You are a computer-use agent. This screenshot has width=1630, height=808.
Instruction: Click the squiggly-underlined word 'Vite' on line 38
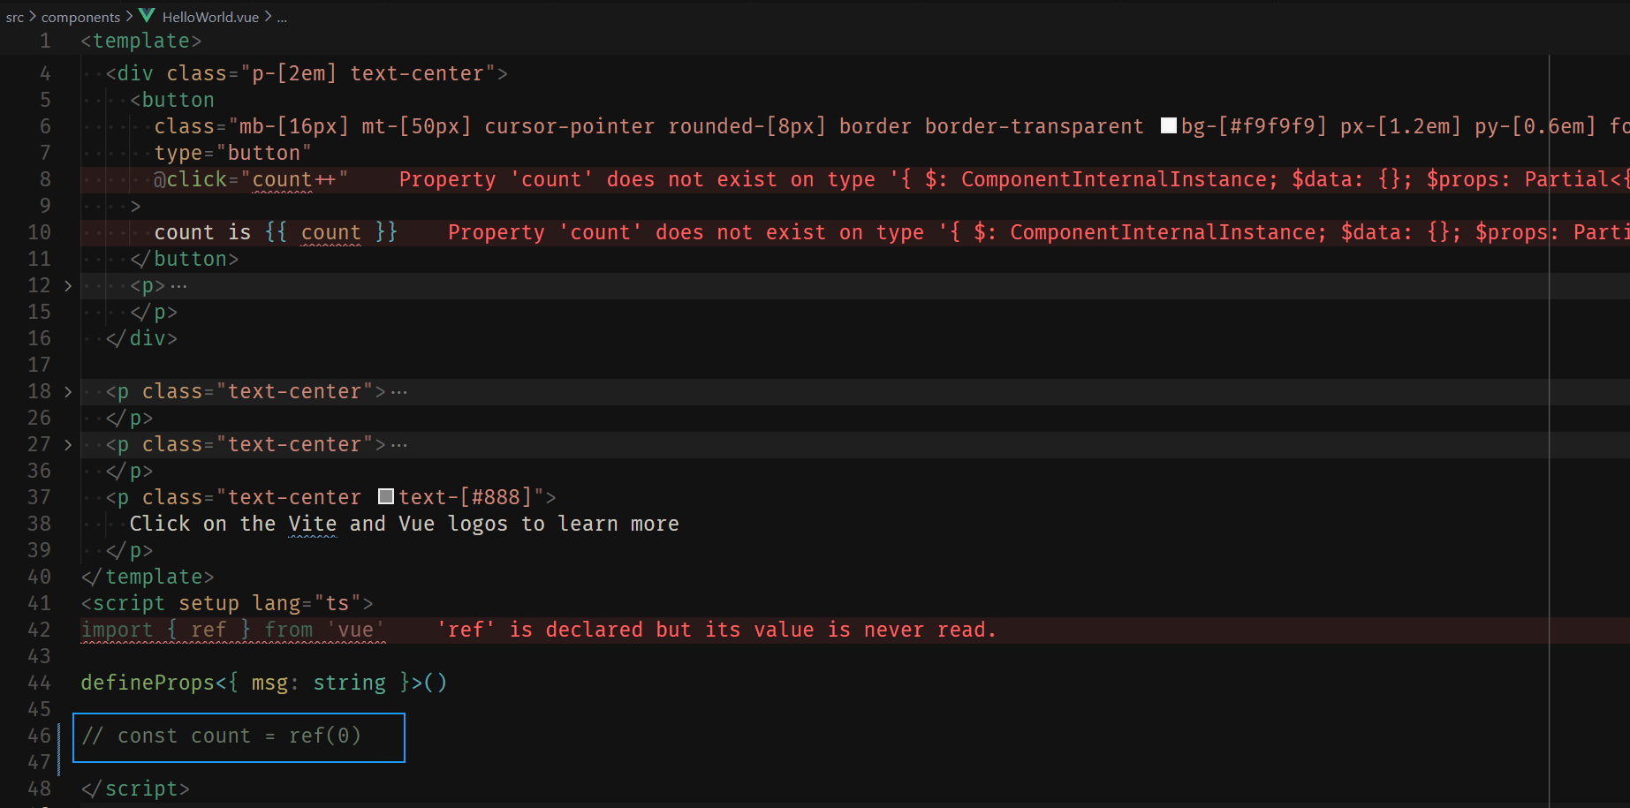pos(313,524)
